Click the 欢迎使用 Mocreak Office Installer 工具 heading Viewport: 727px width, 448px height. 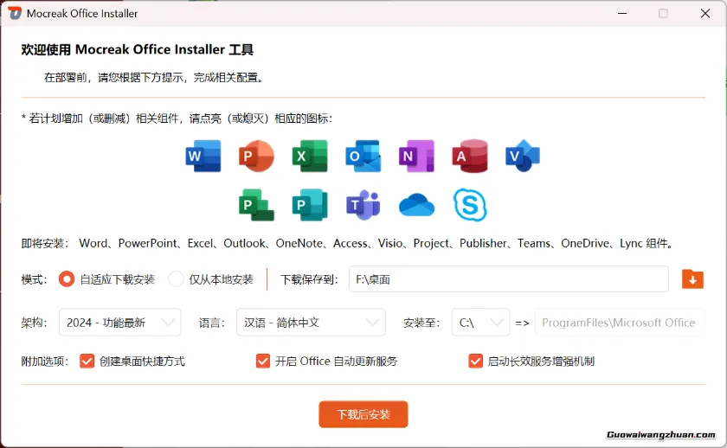tap(138, 49)
